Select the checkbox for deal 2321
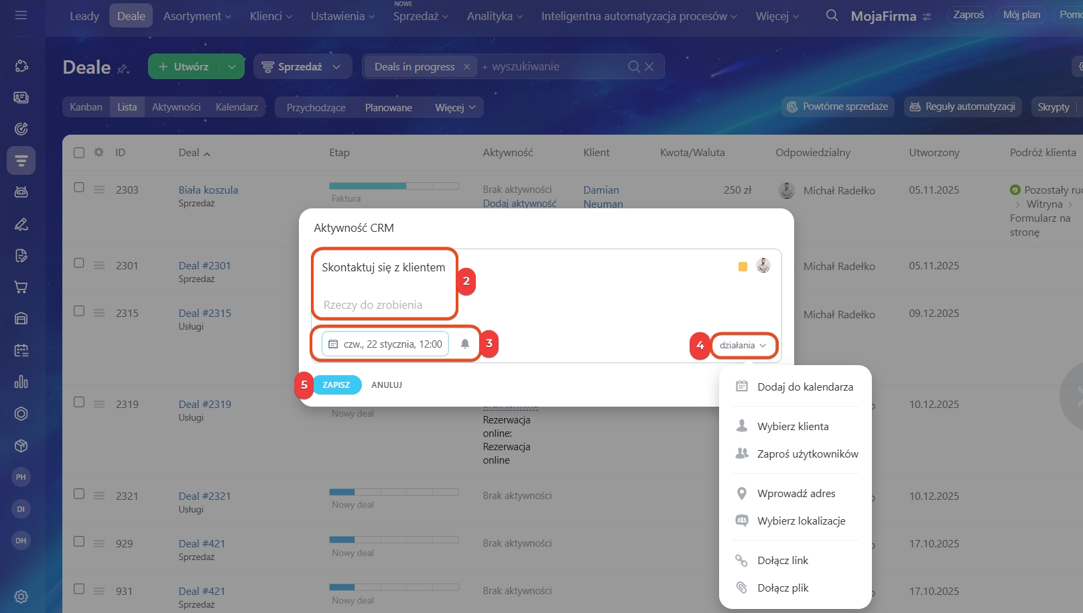1083x613 pixels. [x=79, y=494]
